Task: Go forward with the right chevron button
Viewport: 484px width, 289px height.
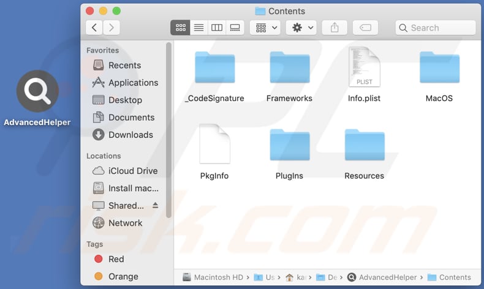Action: coord(112,28)
